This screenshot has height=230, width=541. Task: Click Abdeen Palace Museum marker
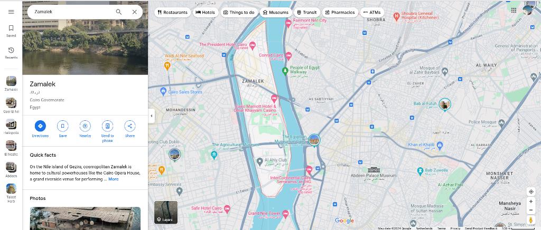tap(374, 170)
